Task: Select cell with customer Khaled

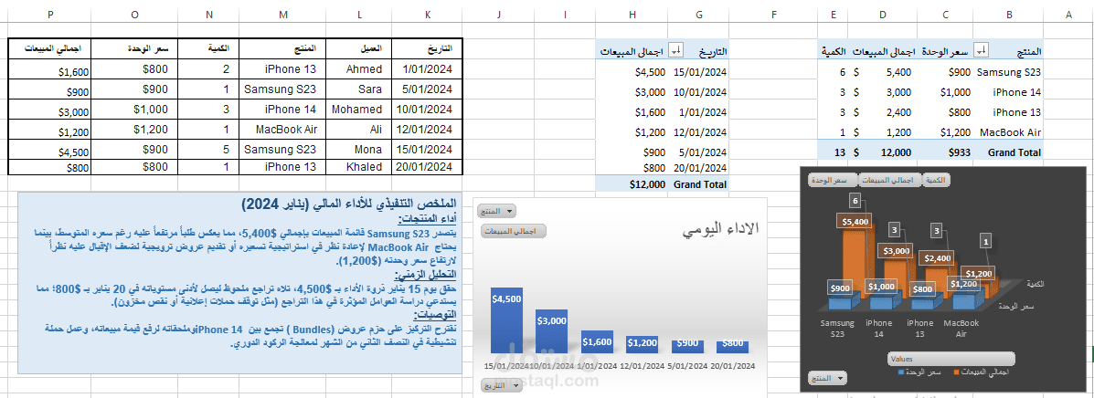Action: point(358,166)
